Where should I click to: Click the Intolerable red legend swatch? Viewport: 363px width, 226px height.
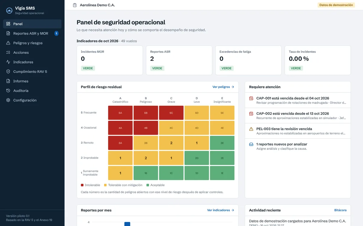82,185
